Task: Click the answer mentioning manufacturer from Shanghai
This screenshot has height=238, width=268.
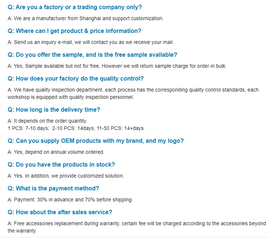Action: coord(86,18)
